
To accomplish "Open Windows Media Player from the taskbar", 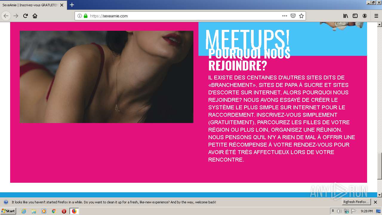I will (x=44, y=211).
